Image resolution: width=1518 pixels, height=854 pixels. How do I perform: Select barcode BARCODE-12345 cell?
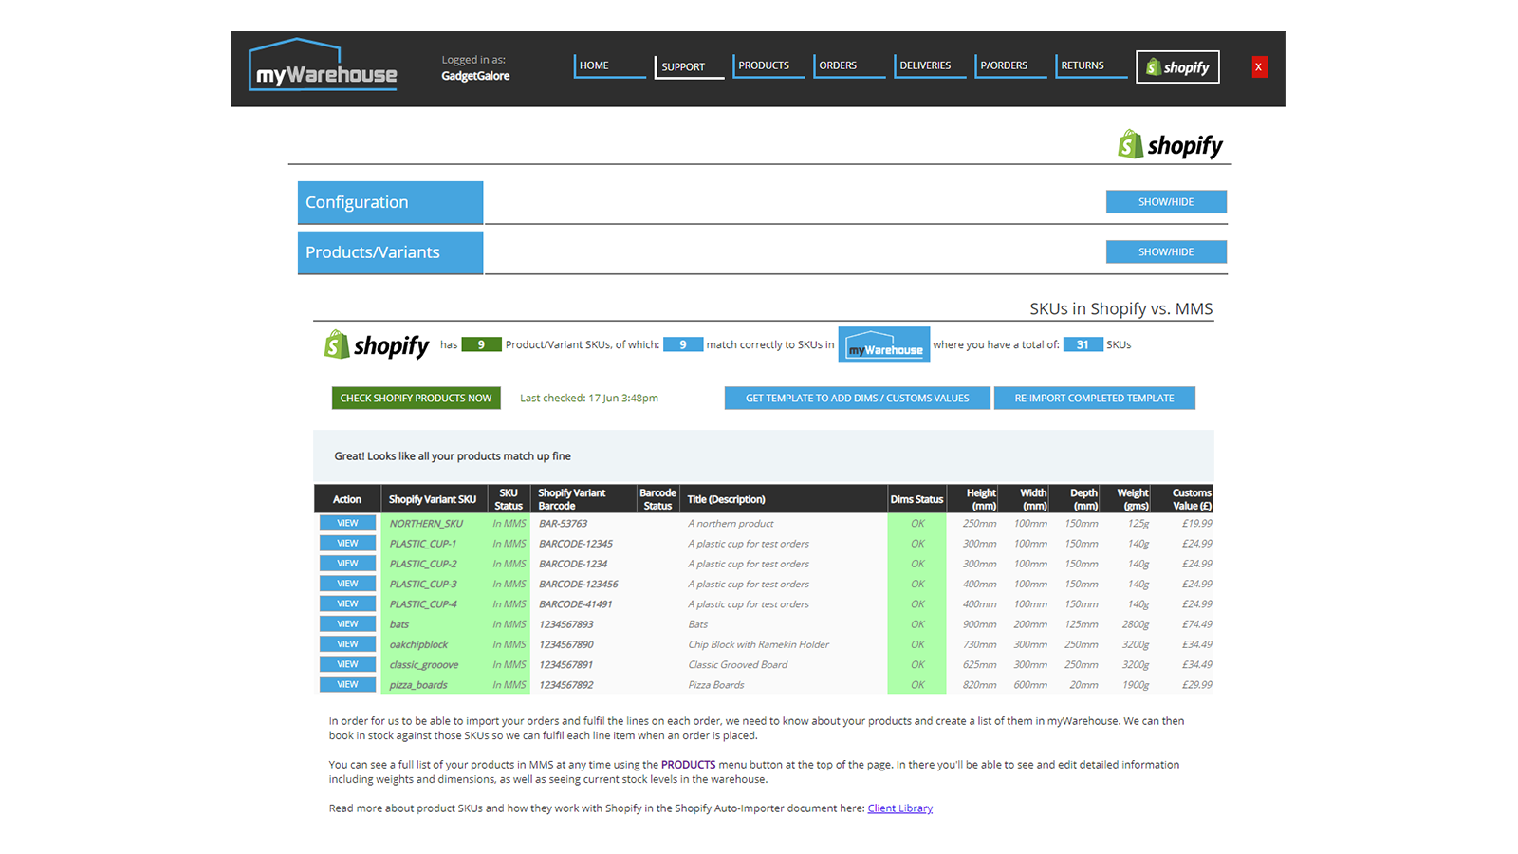click(x=576, y=544)
